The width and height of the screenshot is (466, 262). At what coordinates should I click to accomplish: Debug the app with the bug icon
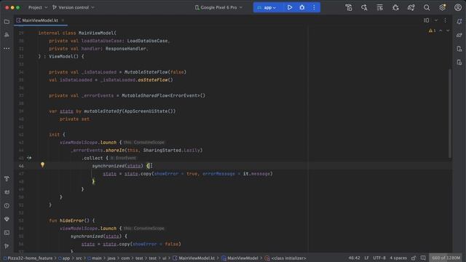tap(302, 7)
